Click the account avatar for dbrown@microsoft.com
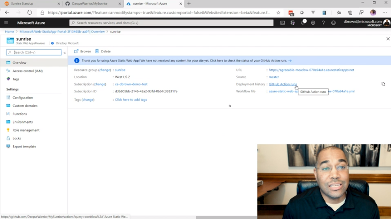Image resolution: width=391 pixels, height=219 pixels. [387, 23]
